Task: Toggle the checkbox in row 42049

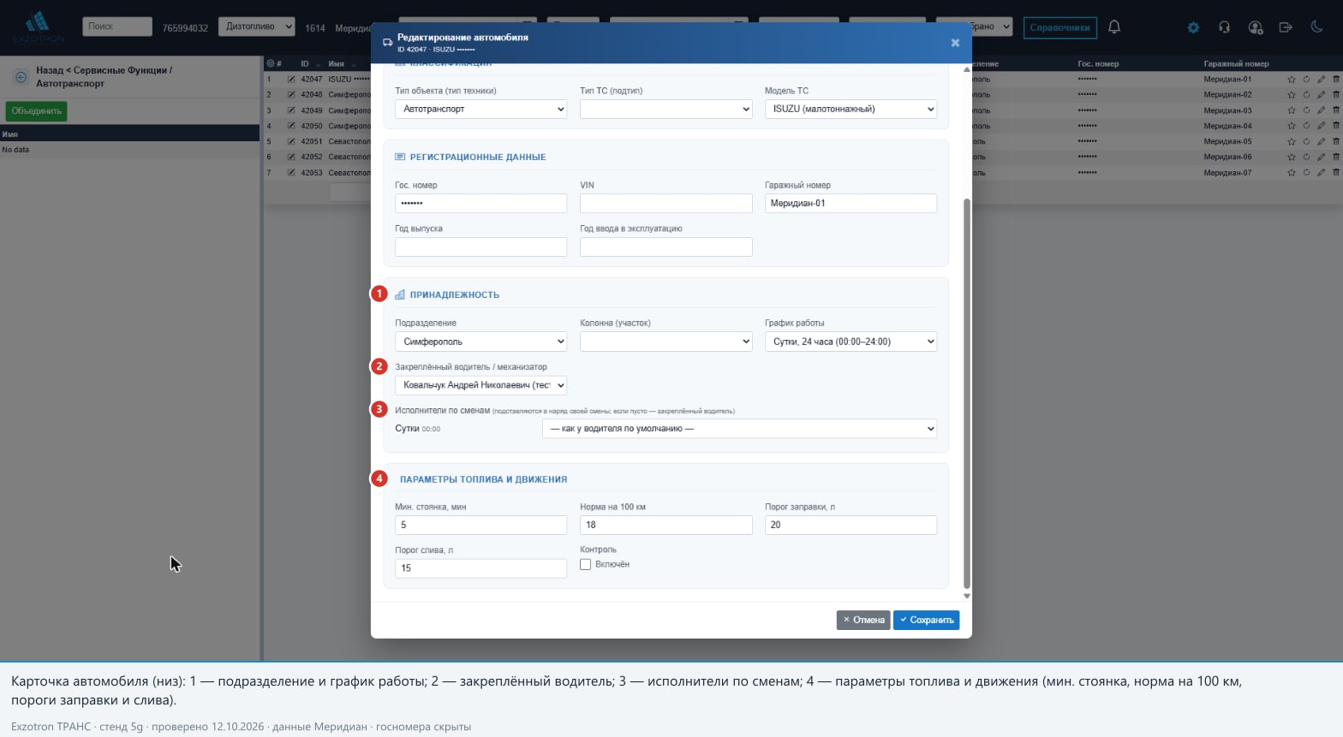Action: click(x=291, y=110)
